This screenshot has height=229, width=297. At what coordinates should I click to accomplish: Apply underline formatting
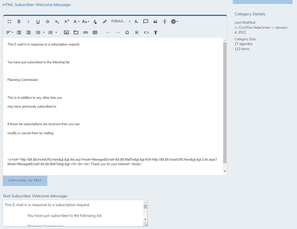click(38, 22)
